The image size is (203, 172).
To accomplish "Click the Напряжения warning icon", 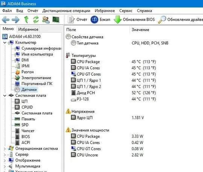I will (68, 111).
